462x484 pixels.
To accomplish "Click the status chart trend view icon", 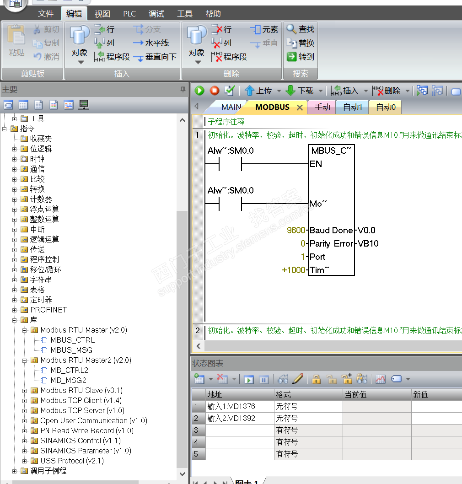I will point(380,379).
